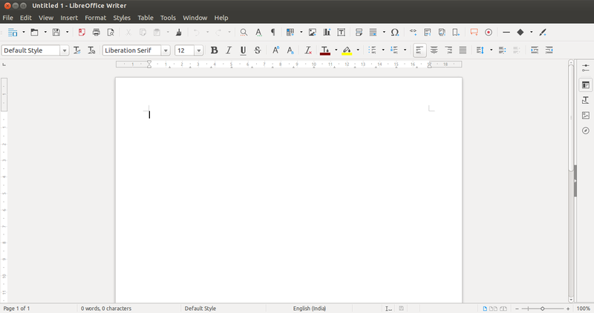Screen dimensions: 594x313
Task: Open the bullets list dropdown arrow
Action: [x=383, y=50]
